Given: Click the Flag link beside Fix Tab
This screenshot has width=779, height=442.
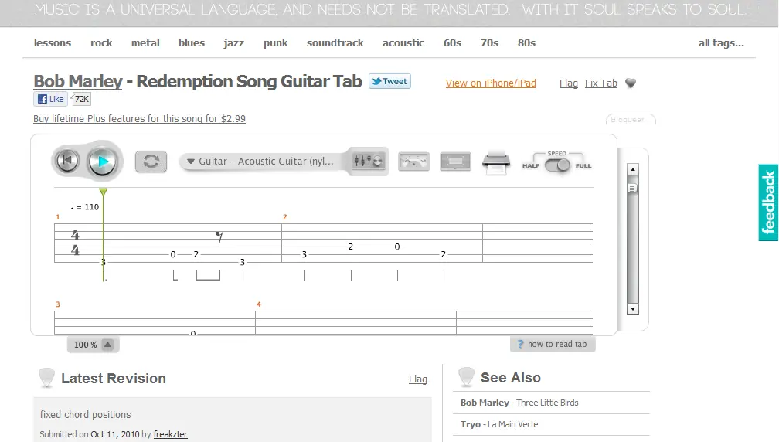Looking at the screenshot, I should [568, 83].
